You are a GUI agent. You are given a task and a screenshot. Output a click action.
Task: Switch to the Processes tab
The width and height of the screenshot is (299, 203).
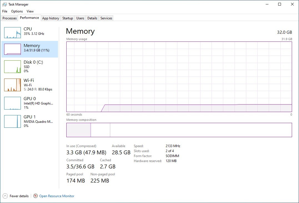(x=9, y=18)
